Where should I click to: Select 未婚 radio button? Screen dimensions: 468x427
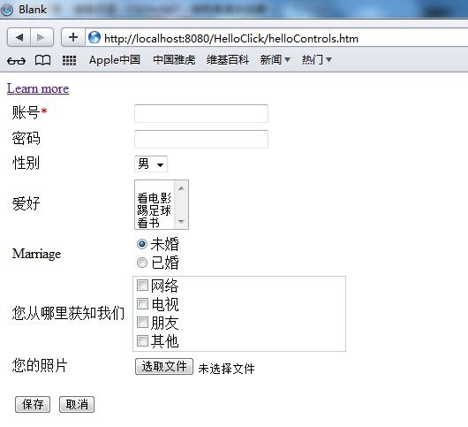(x=142, y=244)
